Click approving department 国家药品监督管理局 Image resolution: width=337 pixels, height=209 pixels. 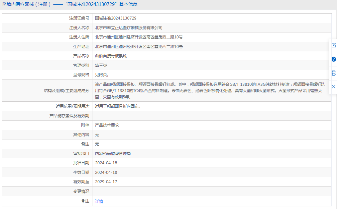point(113,154)
